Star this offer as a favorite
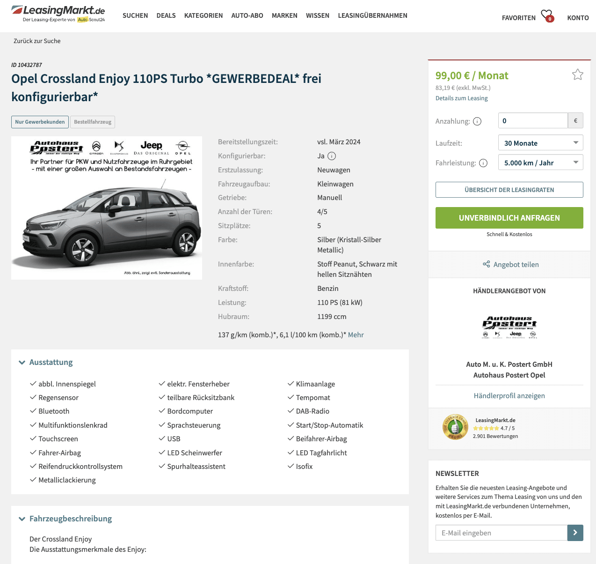596x564 pixels. (x=577, y=74)
